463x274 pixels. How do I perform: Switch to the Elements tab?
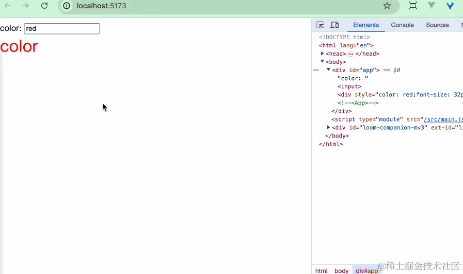(x=366, y=25)
